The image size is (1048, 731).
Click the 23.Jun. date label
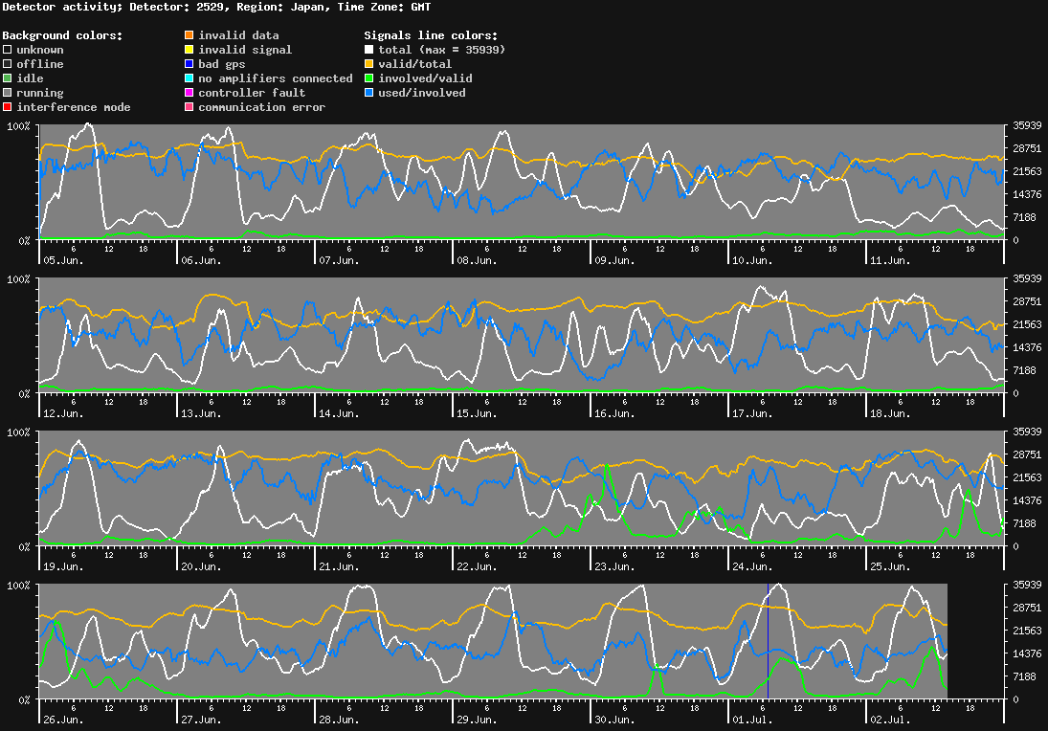tap(614, 566)
